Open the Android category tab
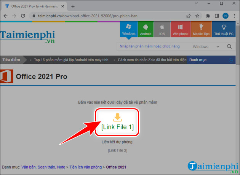Viewport: 240px width, 175px height. 146,29
